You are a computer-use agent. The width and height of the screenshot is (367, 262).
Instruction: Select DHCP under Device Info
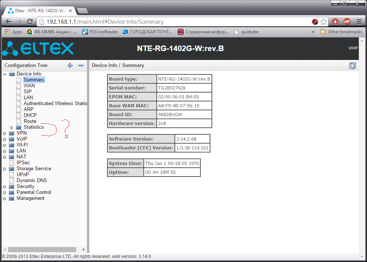30,115
